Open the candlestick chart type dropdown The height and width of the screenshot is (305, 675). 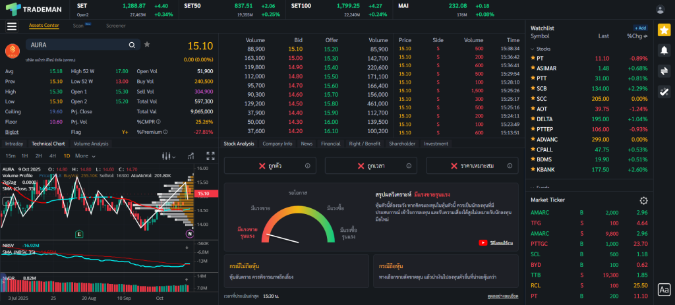click(x=167, y=155)
